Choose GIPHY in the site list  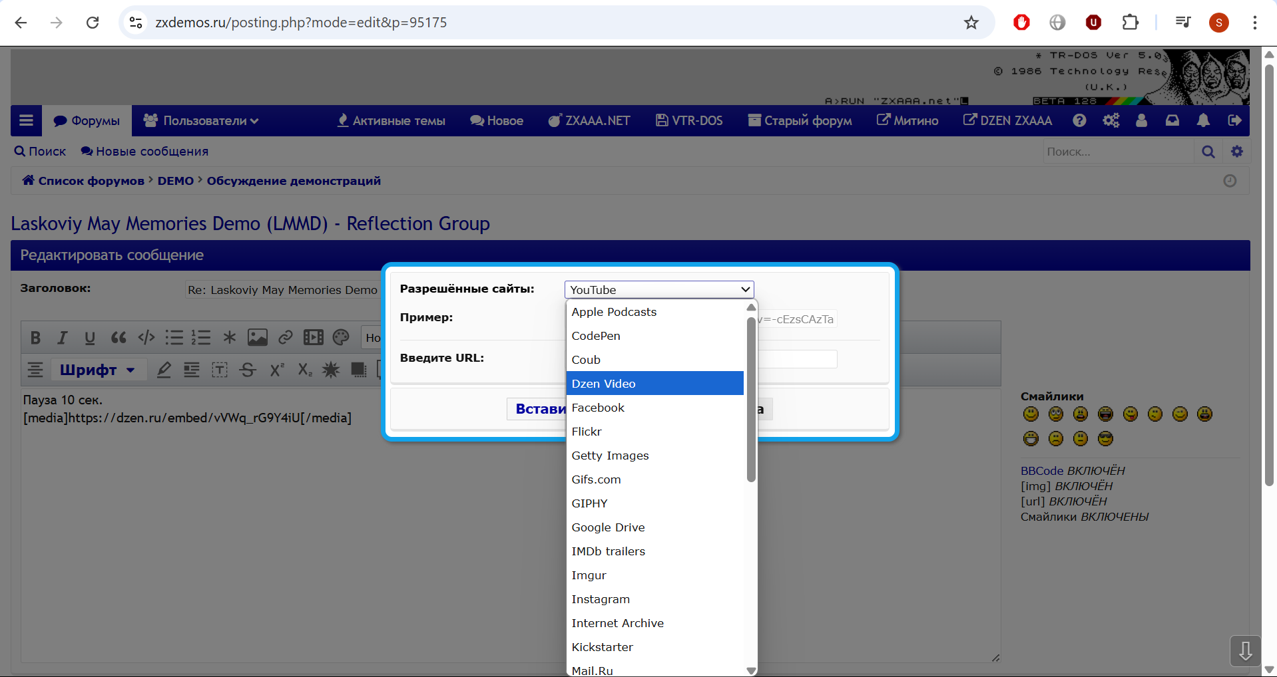click(x=655, y=503)
